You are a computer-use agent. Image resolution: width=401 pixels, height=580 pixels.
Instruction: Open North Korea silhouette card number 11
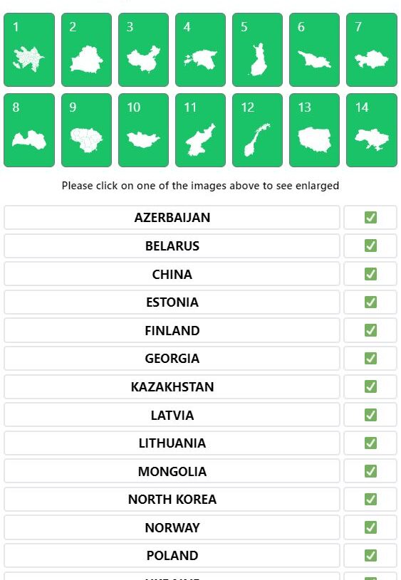pyautogui.click(x=200, y=130)
